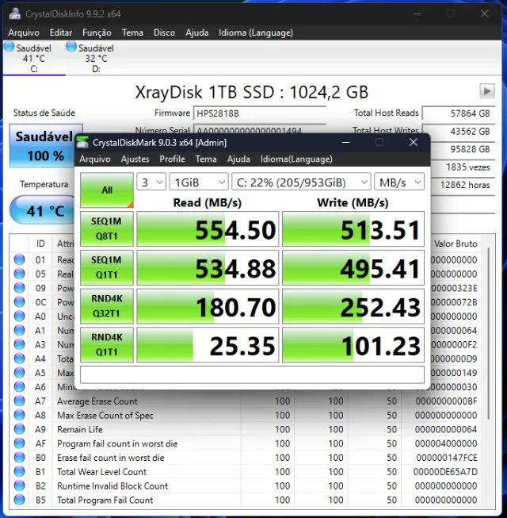
Task: Click status icon for attribute A3
Action: [20, 344]
